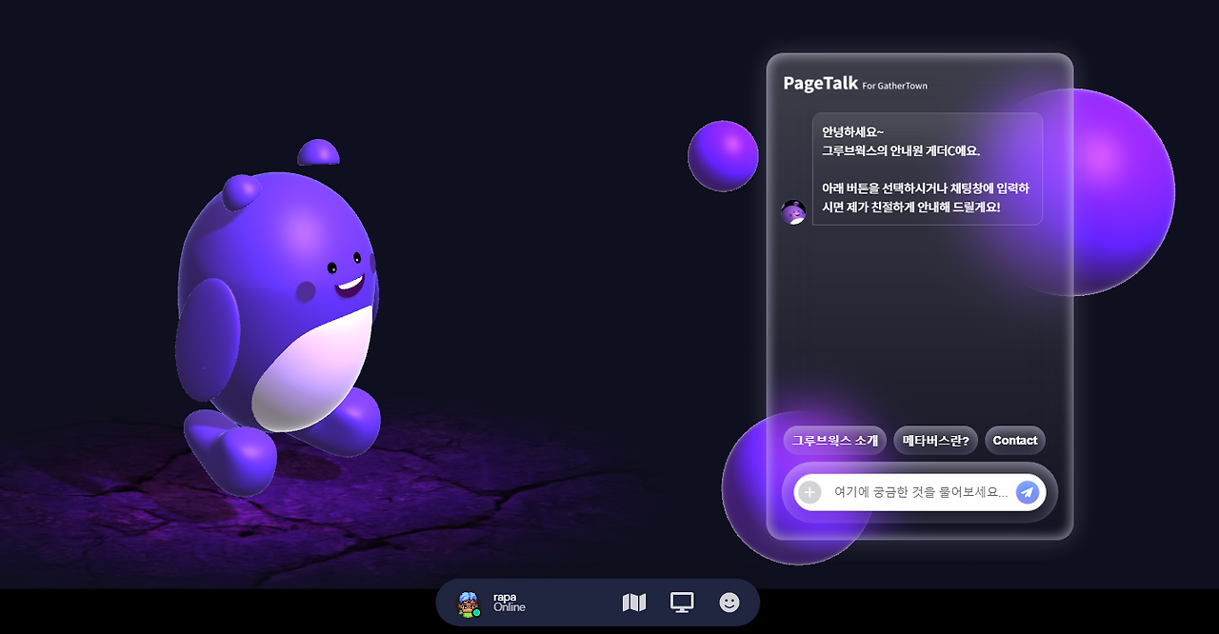Open the rapa Online status label

click(x=510, y=603)
